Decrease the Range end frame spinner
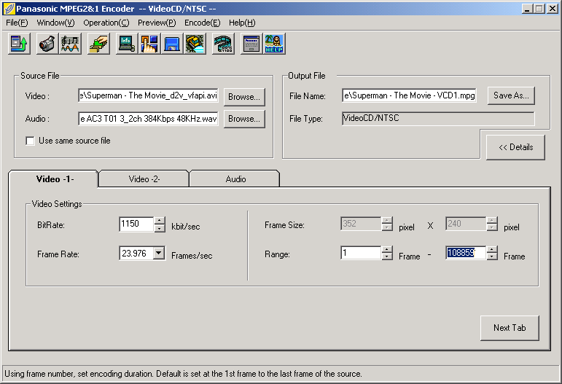 [492, 257]
